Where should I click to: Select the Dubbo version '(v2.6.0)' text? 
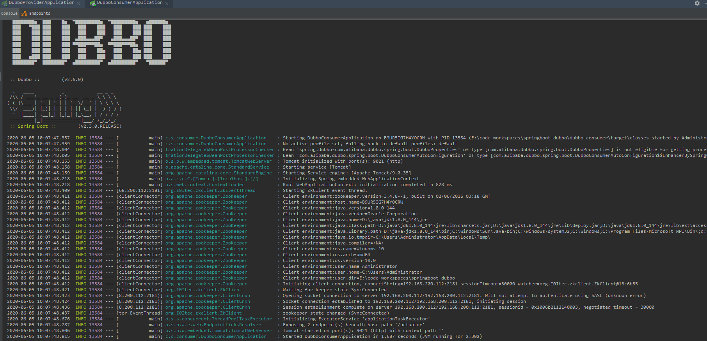click(x=73, y=79)
